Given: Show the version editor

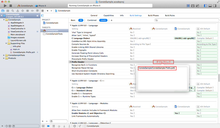Looking at the screenshot, I should [197, 6].
